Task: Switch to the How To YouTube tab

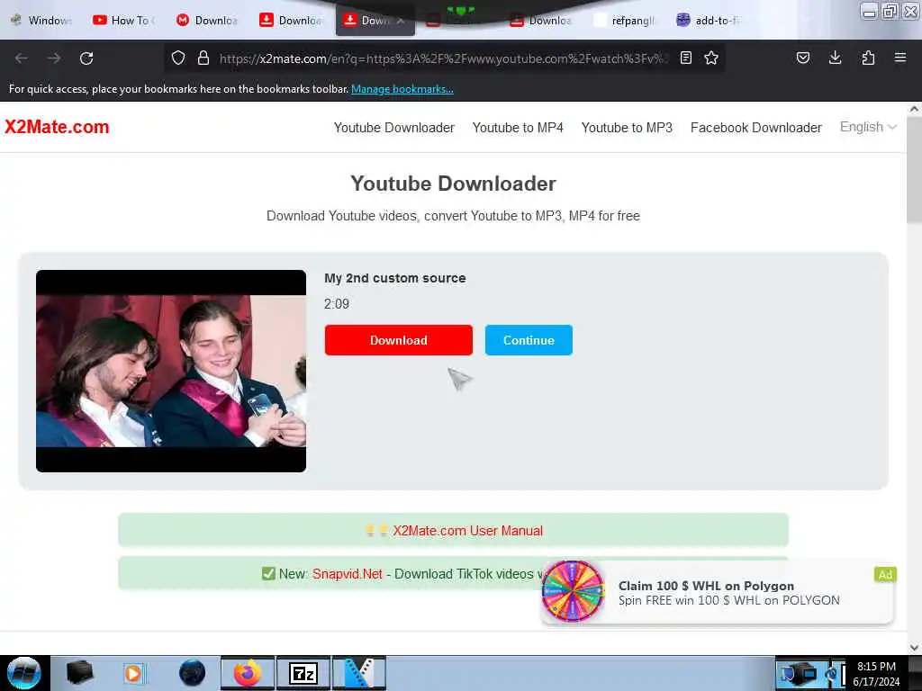Action: (x=124, y=21)
